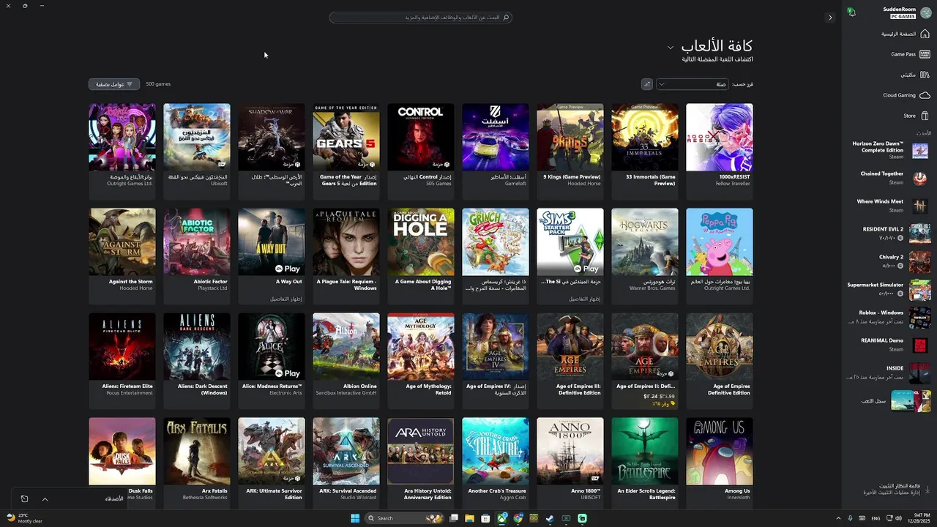
Task: Click Windows Start button on taskbar
Action: point(355,518)
